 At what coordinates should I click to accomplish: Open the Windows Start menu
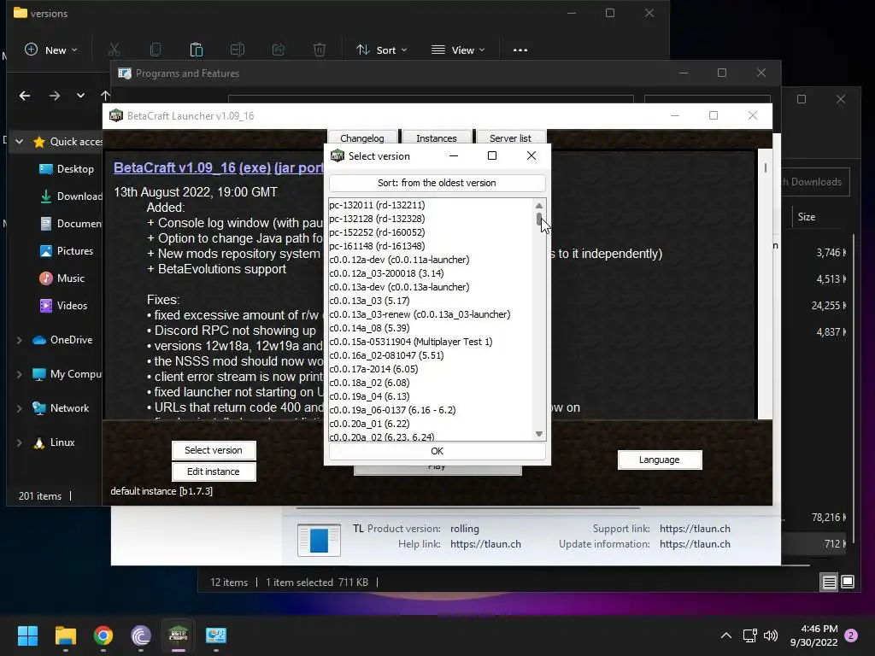pyautogui.click(x=27, y=635)
